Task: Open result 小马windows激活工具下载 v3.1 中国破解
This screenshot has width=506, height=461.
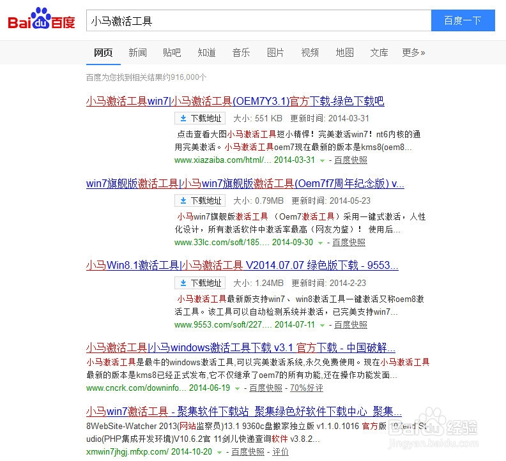Action: tap(241, 348)
